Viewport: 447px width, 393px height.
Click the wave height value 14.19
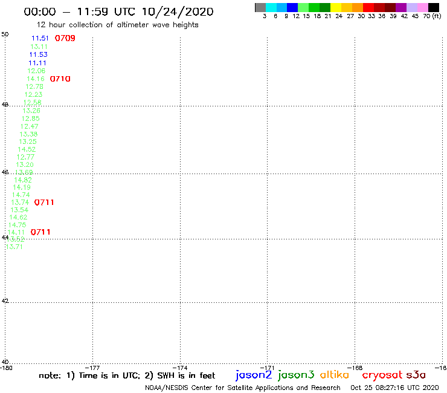coord(22,187)
